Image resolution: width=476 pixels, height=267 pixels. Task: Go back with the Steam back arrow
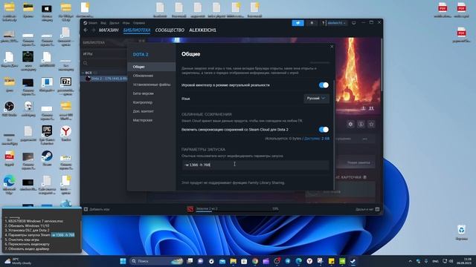pos(86,30)
